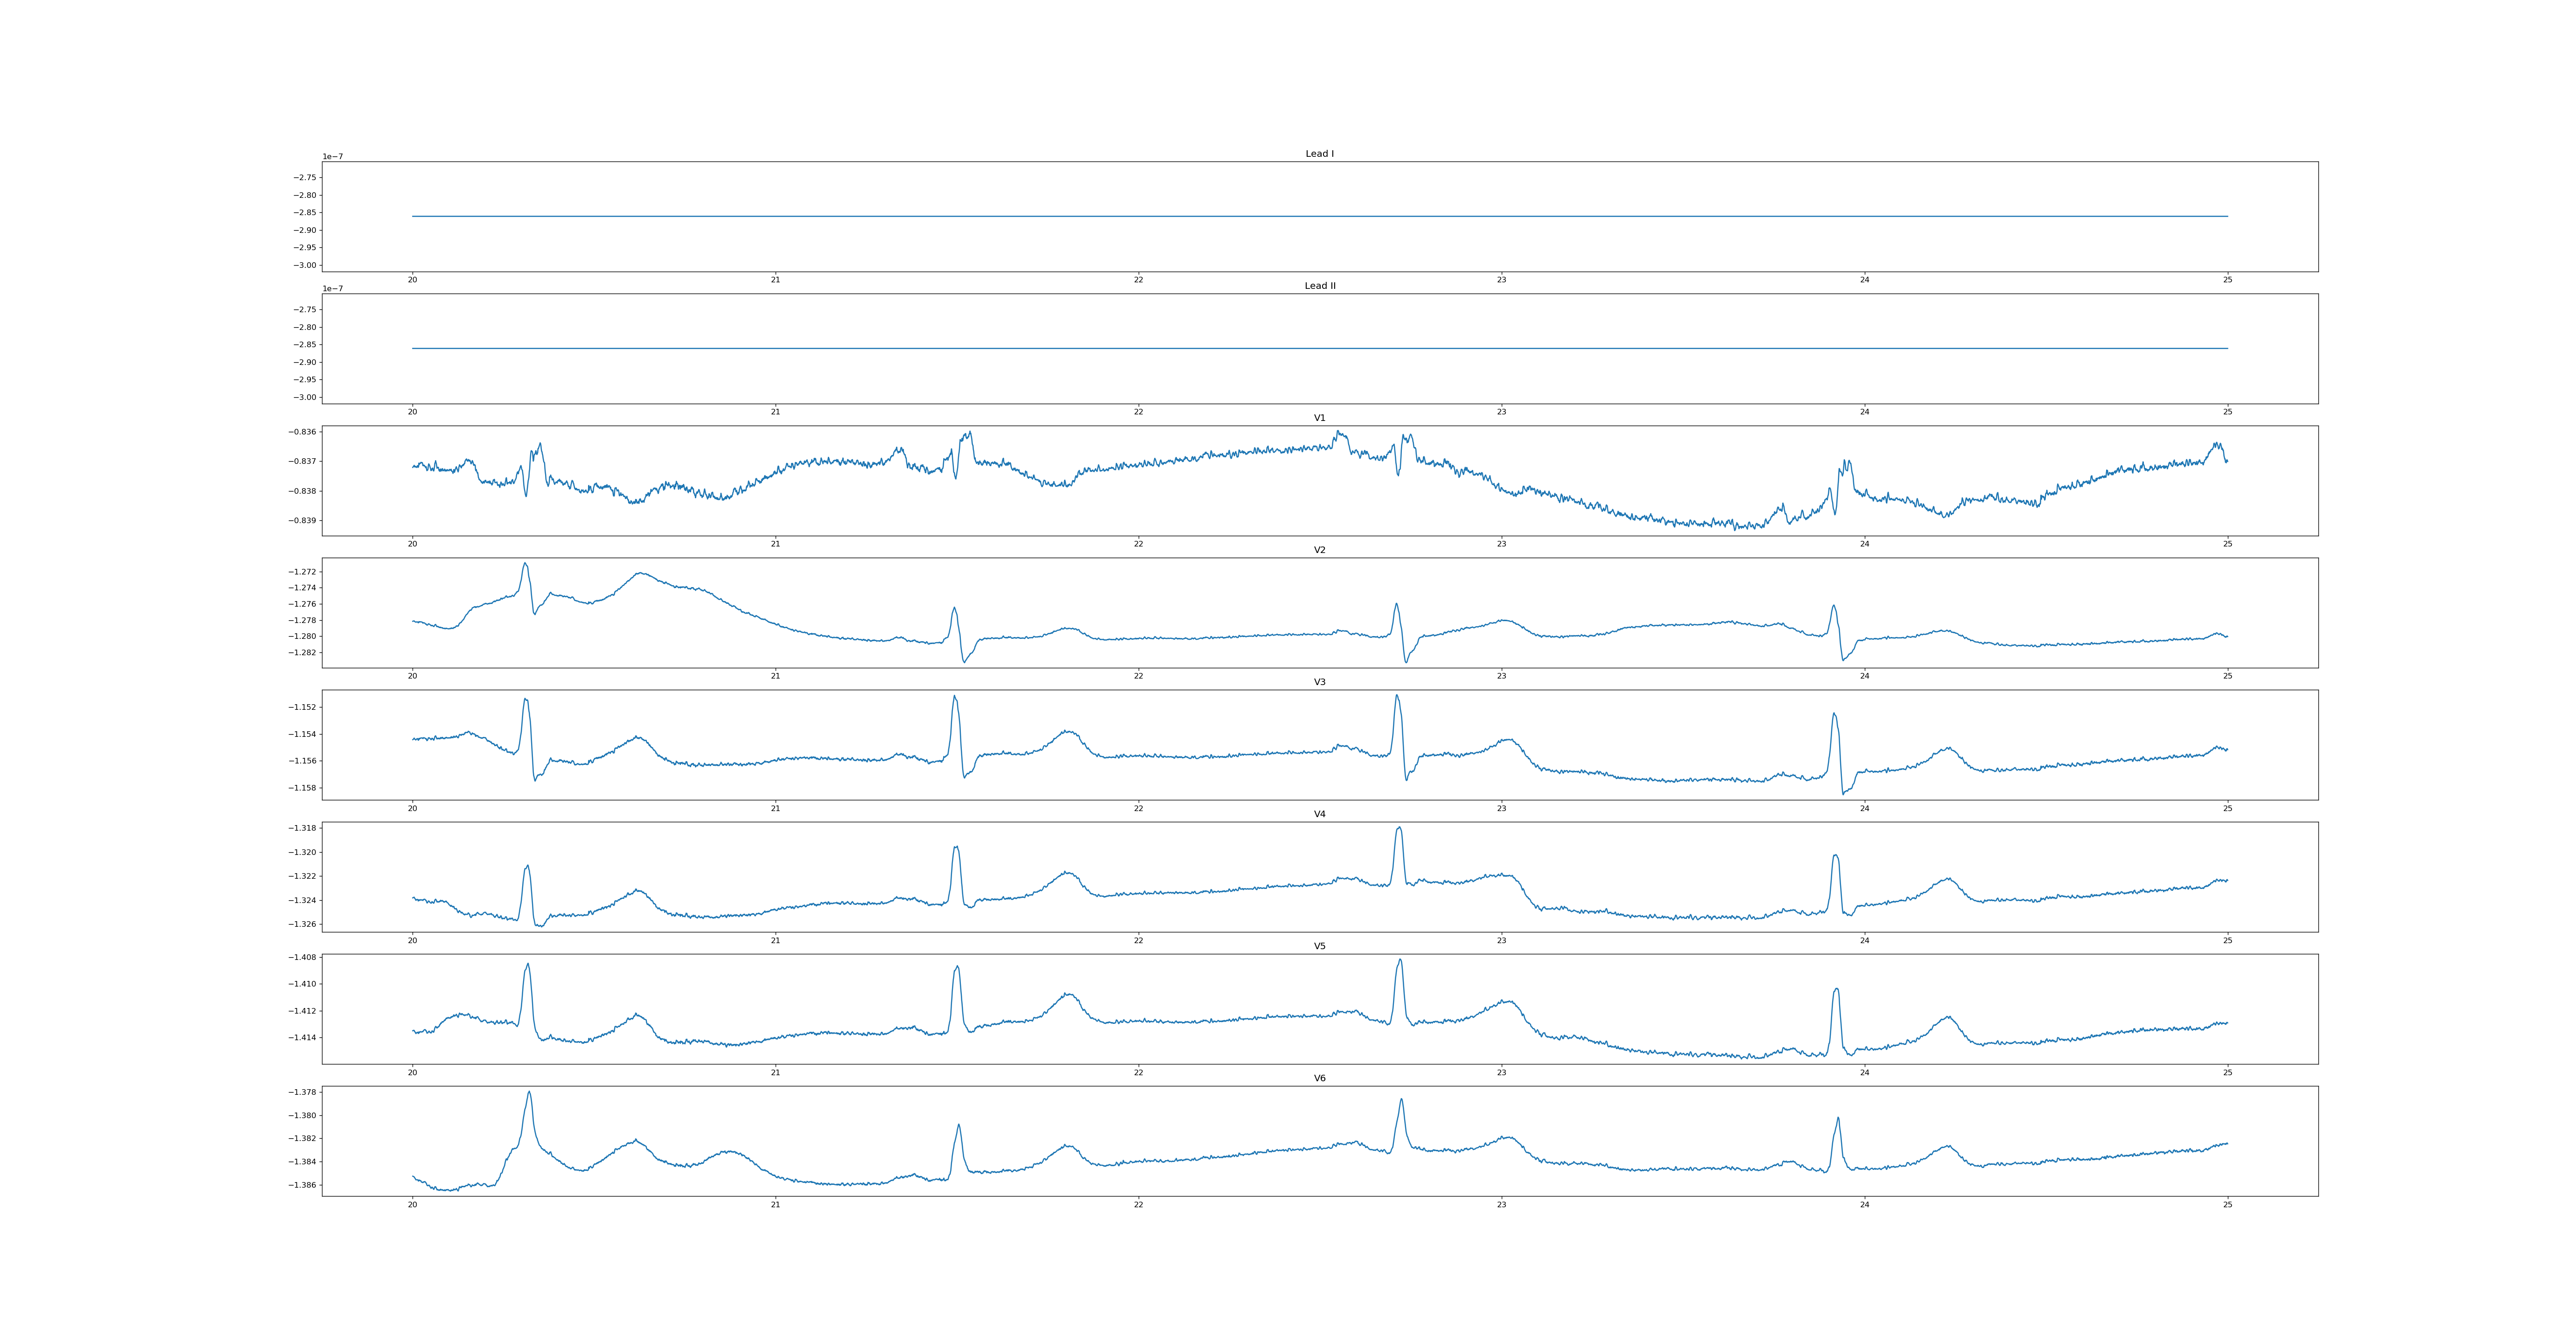The height and width of the screenshot is (1344, 2576).
Task: Click the -1.318 y-axis label in V4
Action: pyautogui.click(x=303, y=828)
